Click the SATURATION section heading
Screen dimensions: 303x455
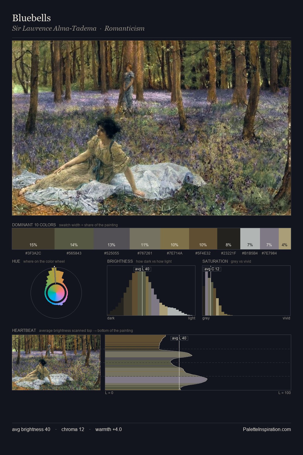point(215,261)
